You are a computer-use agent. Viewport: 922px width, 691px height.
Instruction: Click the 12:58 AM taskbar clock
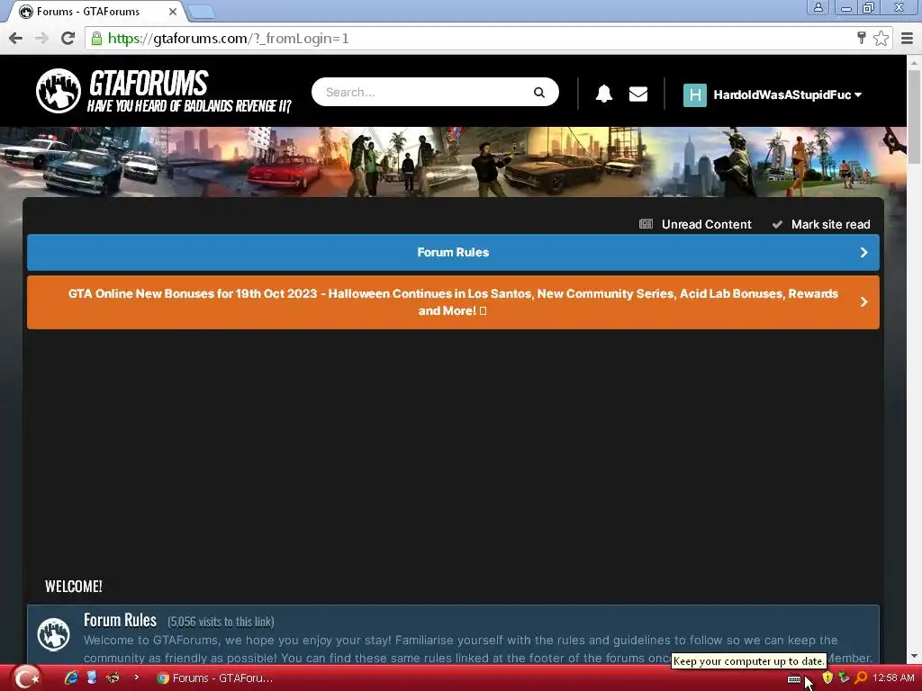(893, 678)
